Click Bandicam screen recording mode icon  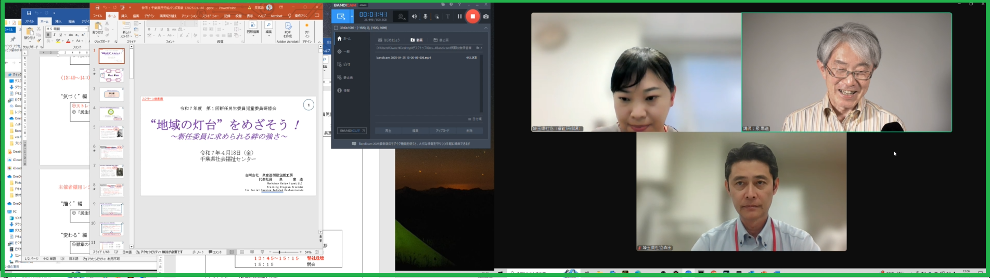[x=341, y=17]
